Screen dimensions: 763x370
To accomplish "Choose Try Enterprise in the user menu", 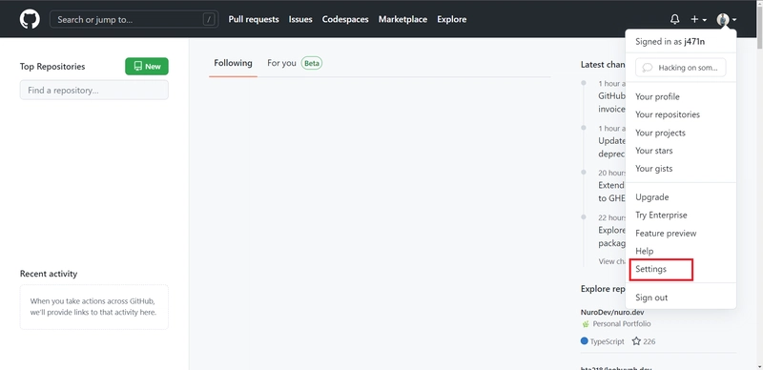I will click(661, 216).
